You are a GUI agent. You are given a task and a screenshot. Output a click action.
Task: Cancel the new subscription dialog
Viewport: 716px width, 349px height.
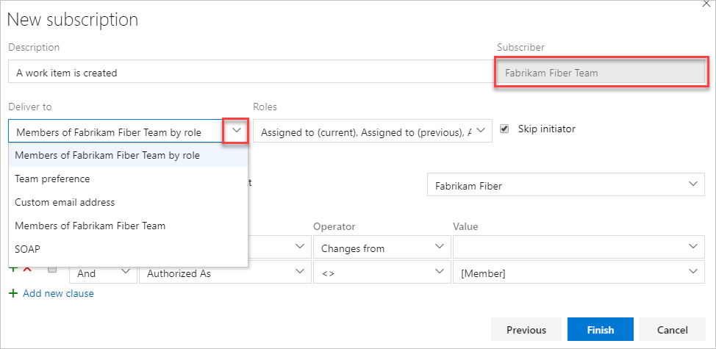672,330
